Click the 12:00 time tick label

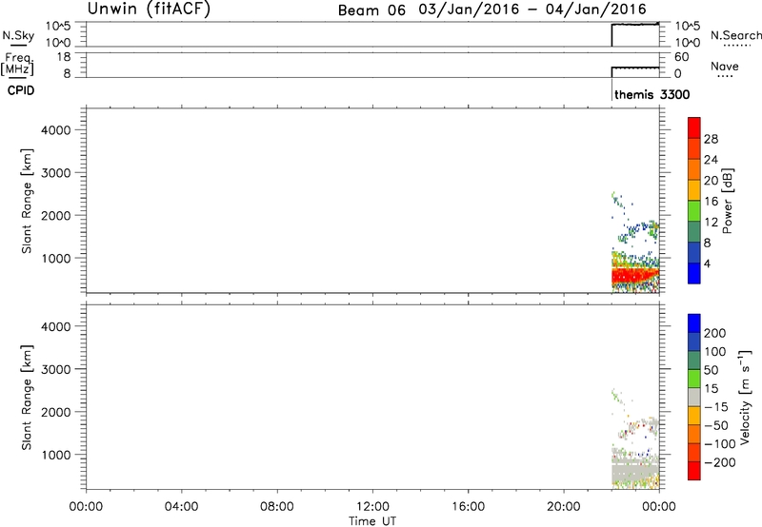pyautogui.click(x=372, y=507)
